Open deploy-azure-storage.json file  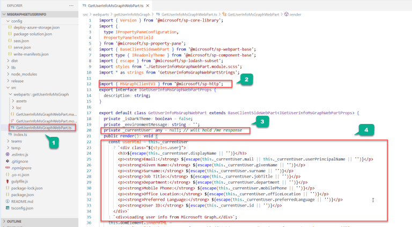tap(36, 27)
